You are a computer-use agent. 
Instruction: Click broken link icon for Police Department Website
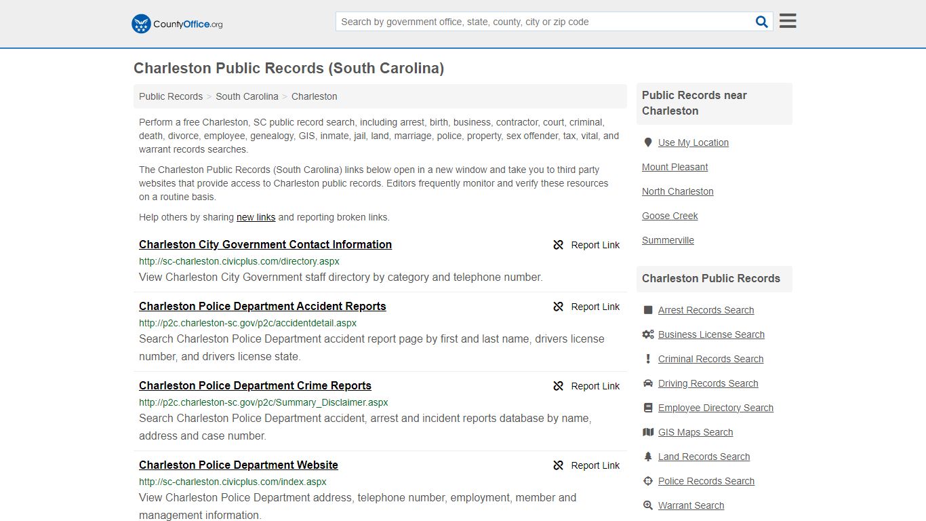point(559,465)
